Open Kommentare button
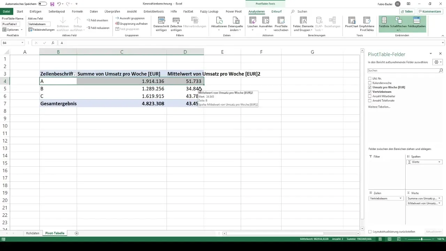The image size is (446, 251). (430, 12)
